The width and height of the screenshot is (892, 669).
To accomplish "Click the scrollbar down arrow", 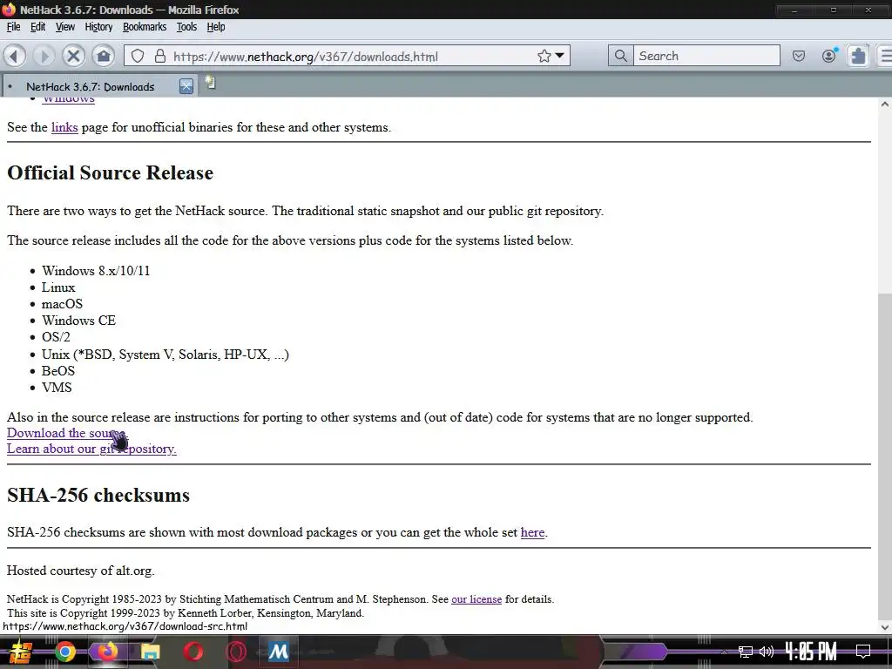I will click(x=885, y=627).
